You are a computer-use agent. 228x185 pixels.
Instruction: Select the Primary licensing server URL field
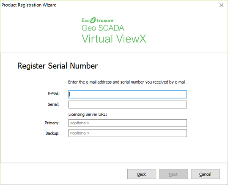127,123
